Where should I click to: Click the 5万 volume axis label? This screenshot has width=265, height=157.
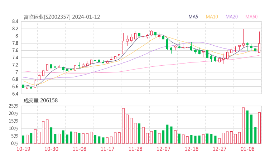click(x=15, y=136)
